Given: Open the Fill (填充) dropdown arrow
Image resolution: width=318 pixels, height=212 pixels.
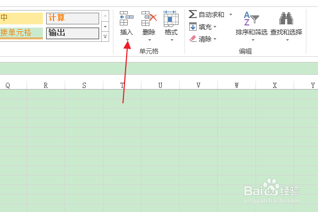Looking at the screenshot, I should [215, 26].
